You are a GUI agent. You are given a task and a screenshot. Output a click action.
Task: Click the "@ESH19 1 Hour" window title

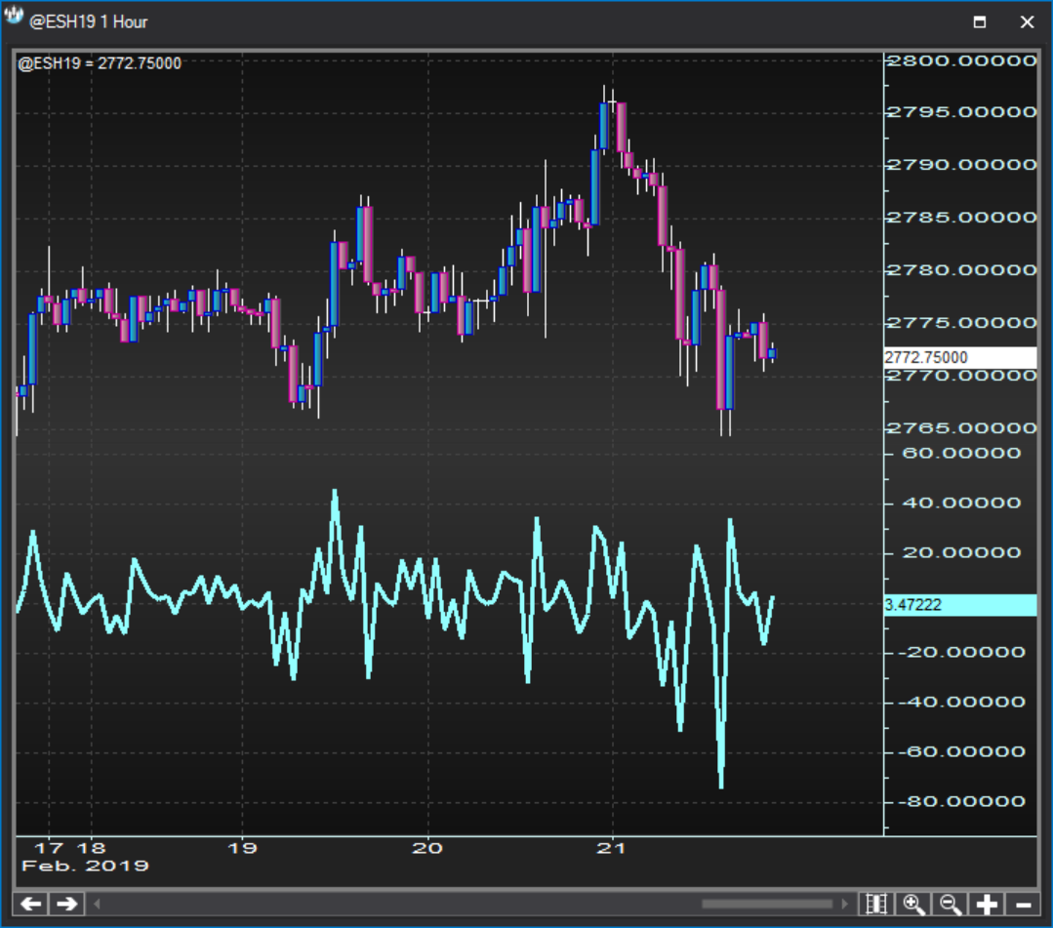coord(89,22)
